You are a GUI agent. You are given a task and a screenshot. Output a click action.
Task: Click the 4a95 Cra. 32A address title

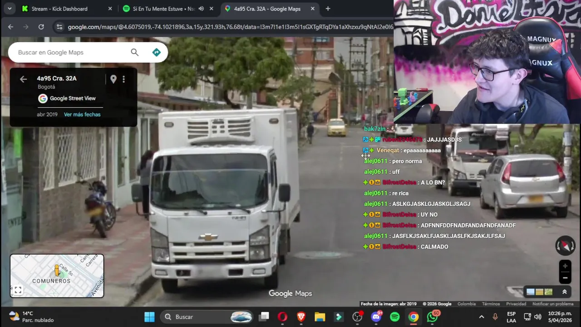click(57, 78)
